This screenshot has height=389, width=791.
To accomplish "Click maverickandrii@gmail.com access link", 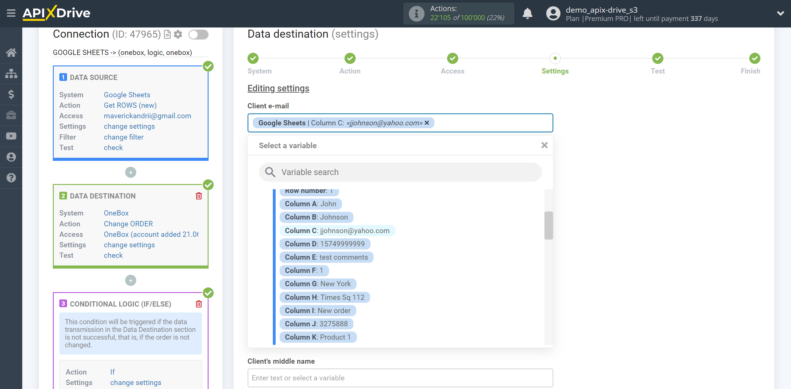I will coord(147,116).
